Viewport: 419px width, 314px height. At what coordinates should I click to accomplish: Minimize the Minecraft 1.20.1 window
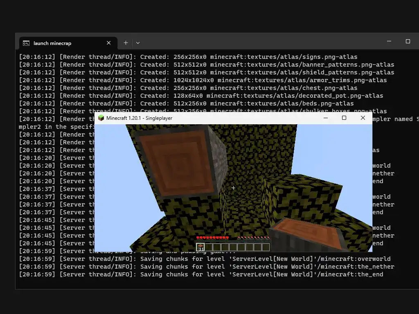pyautogui.click(x=326, y=118)
